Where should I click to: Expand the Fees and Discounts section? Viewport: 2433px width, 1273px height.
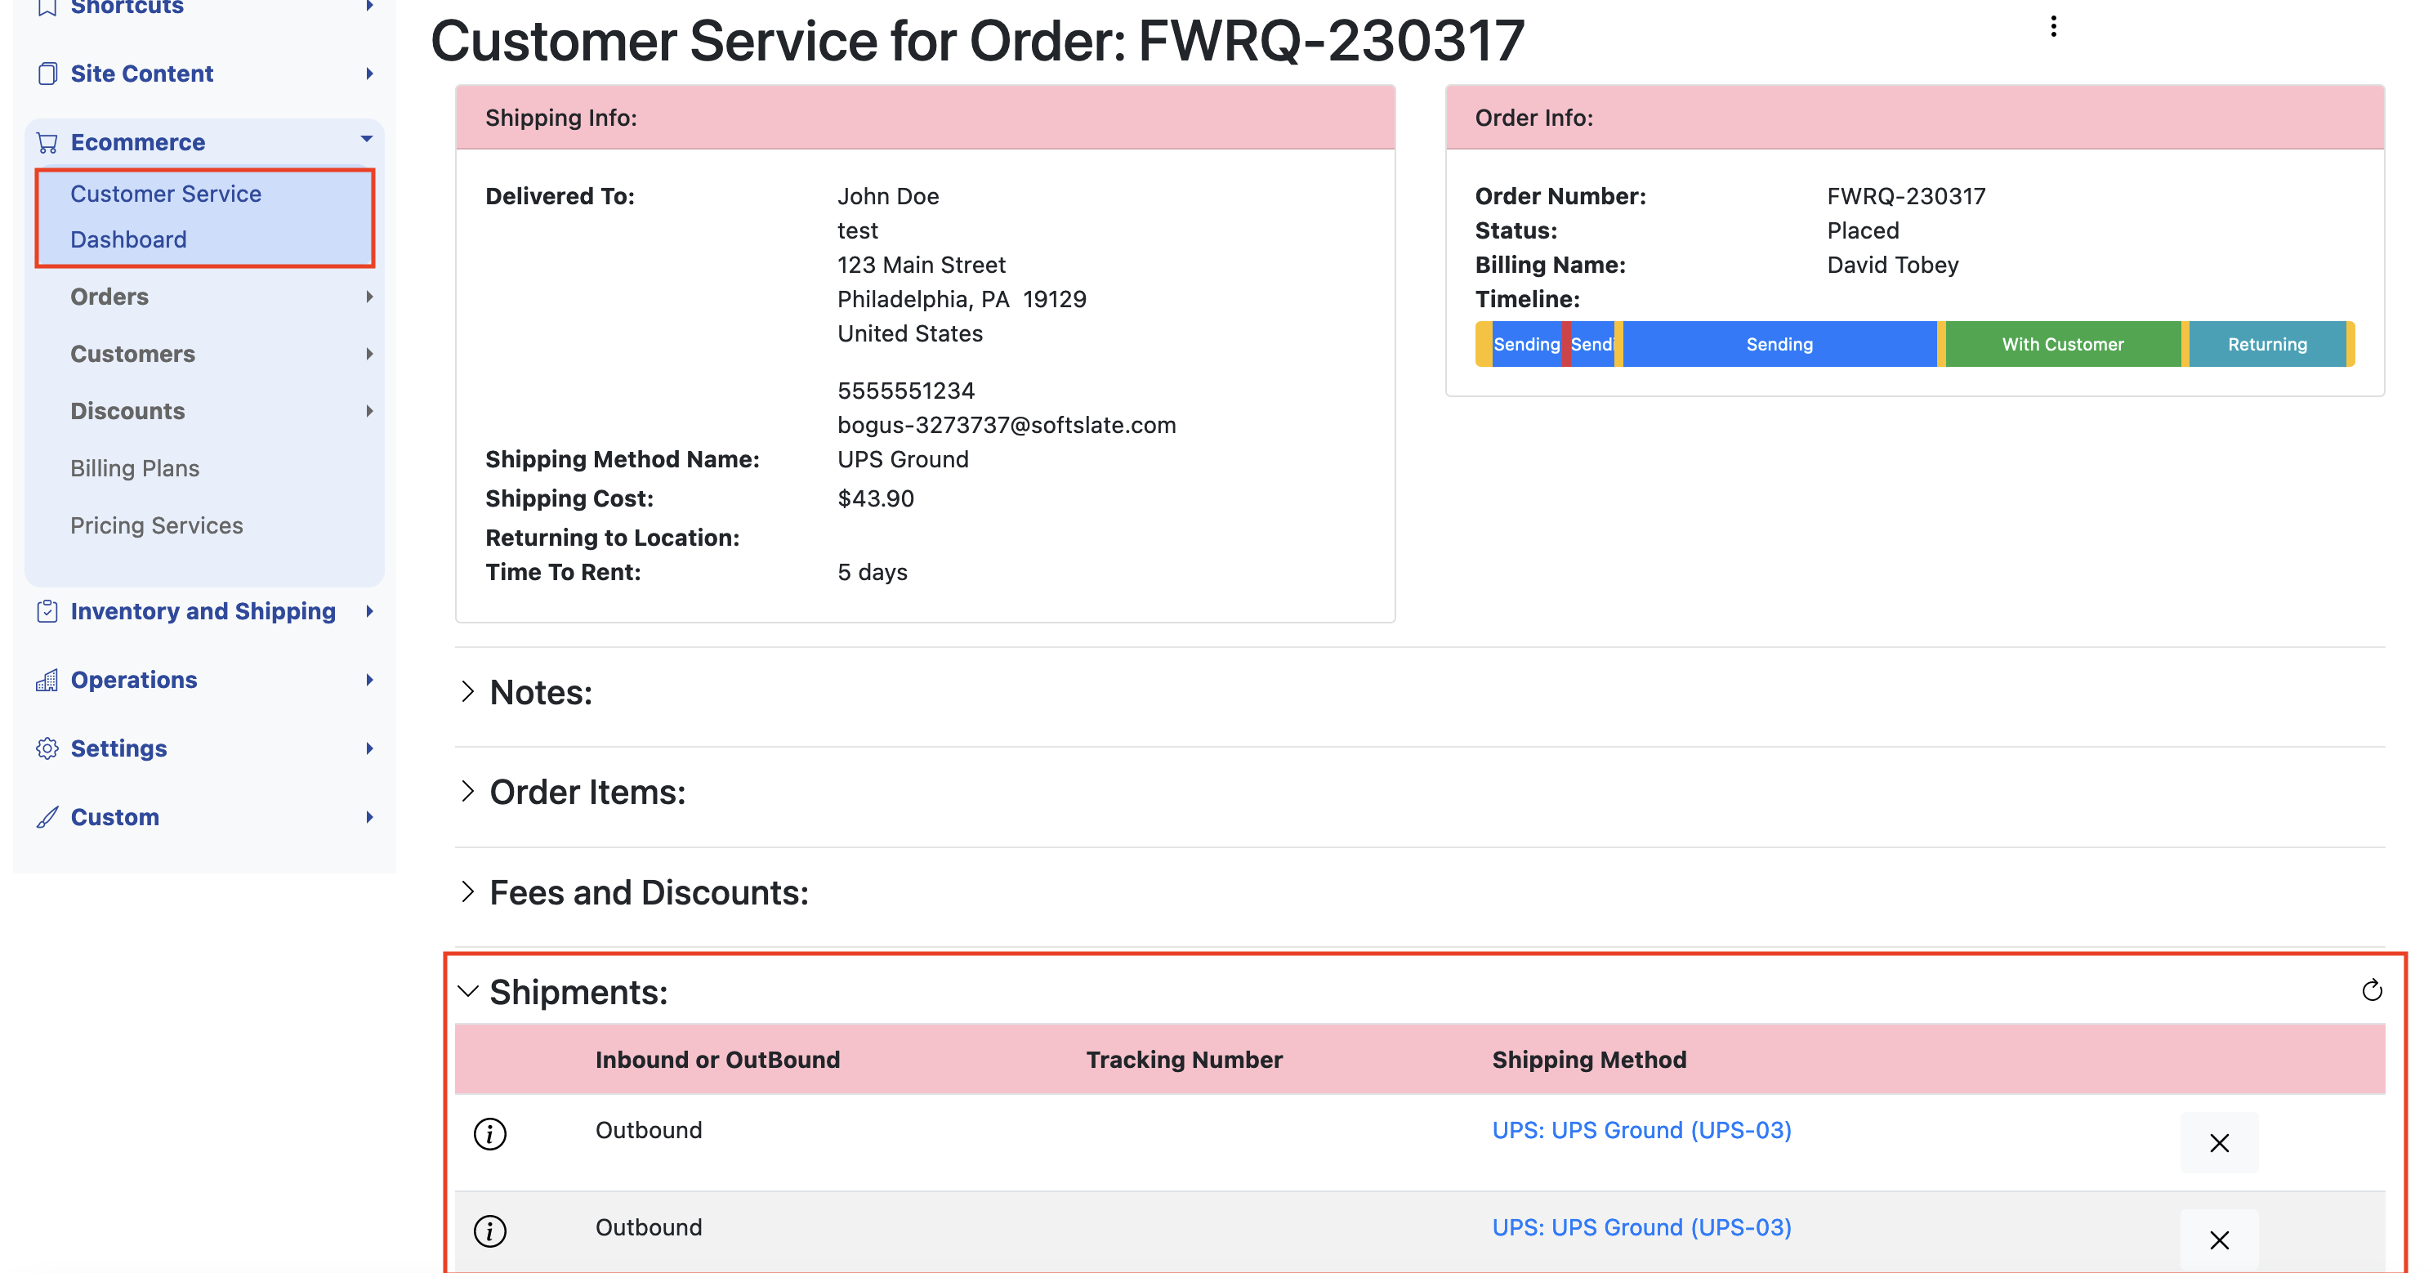(x=467, y=891)
